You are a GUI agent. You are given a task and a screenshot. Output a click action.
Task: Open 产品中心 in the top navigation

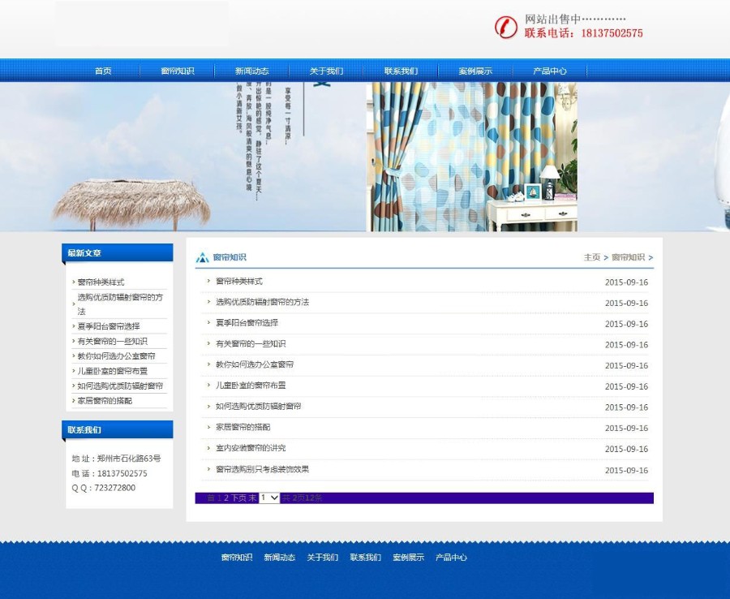point(550,71)
